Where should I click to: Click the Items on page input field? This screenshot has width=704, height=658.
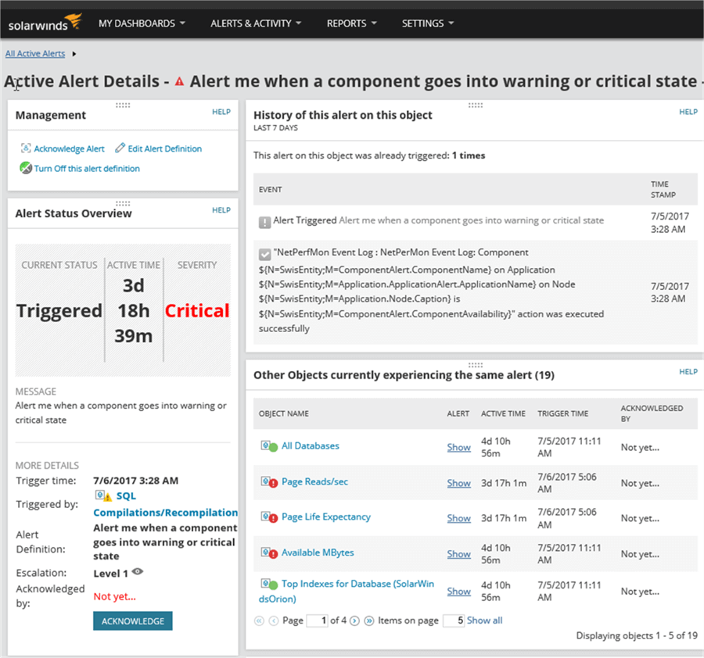pos(454,620)
